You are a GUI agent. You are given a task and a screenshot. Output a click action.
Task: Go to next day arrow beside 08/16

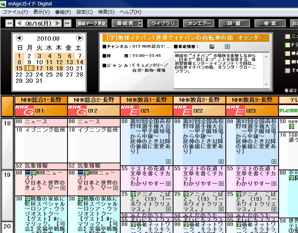pos(58,23)
